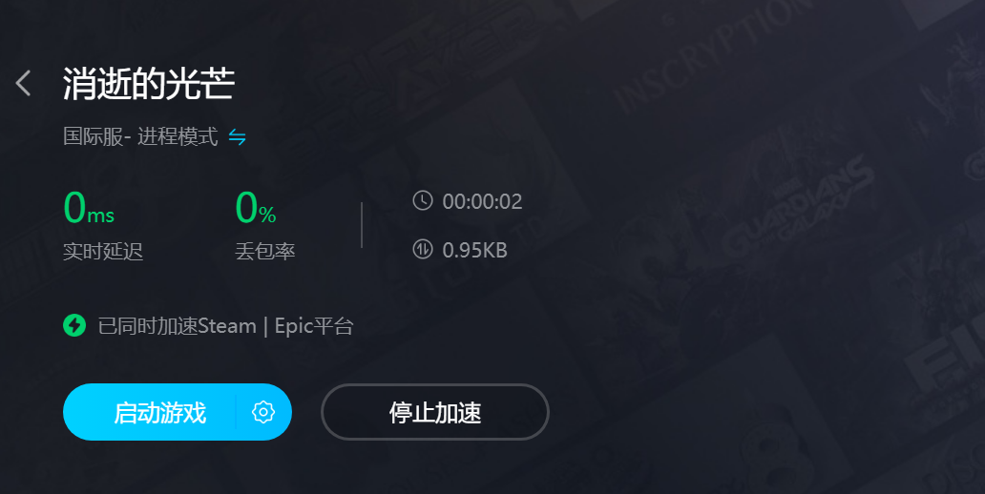Click the 已同时加速Steam | Epic平台 notice
Image resolution: width=985 pixels, height=494 pixels.
(225, 326)
